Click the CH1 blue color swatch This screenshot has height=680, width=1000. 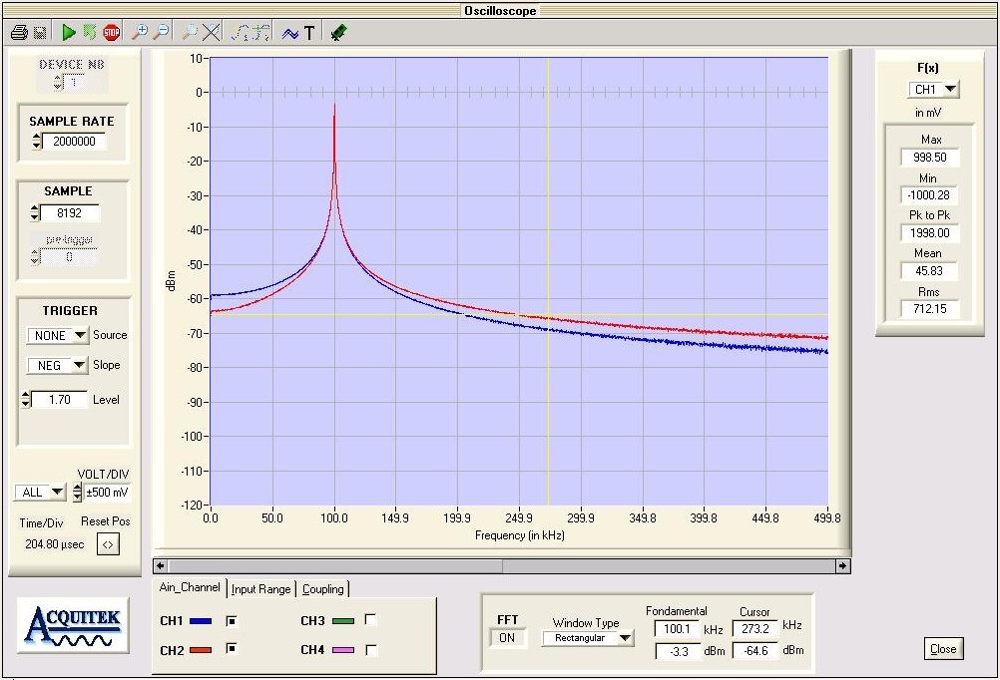pos(201,621)
